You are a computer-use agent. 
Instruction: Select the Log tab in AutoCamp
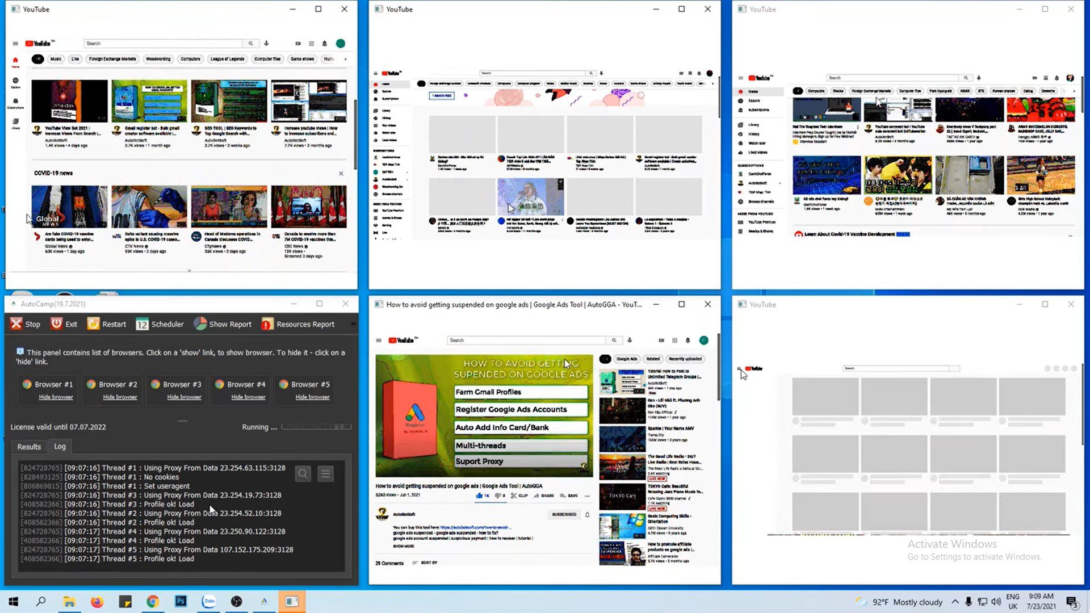click(x=60, y=446)
